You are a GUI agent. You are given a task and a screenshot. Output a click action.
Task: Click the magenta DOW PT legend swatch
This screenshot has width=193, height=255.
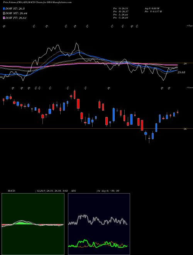coord(4,18)
